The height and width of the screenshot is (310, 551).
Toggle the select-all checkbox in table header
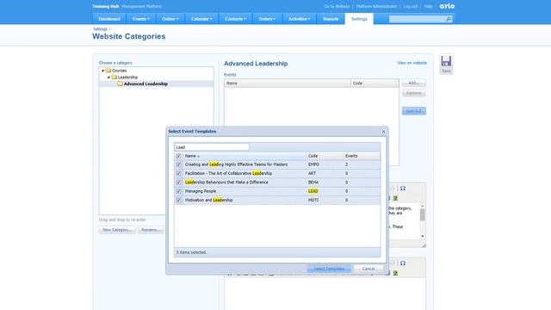[178, 156]
